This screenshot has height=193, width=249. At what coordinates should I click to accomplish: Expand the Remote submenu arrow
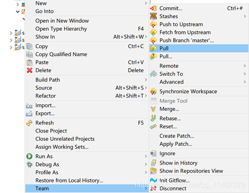point(245,66)
